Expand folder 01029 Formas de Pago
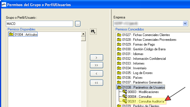The width and height of the screenshot is (190, 107). point(119,44)
